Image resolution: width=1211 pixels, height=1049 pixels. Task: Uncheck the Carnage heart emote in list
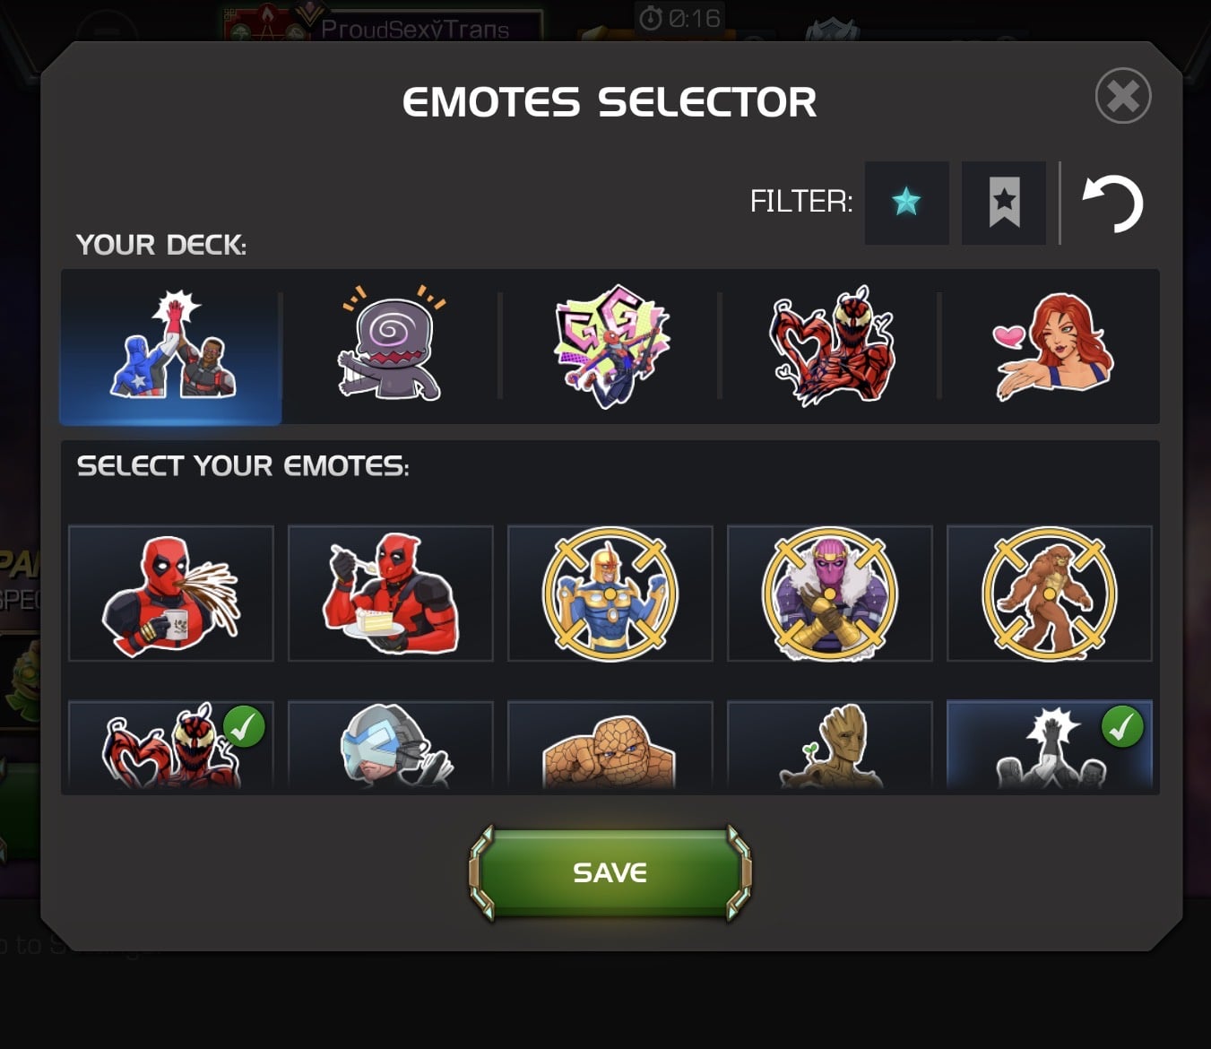171,746
